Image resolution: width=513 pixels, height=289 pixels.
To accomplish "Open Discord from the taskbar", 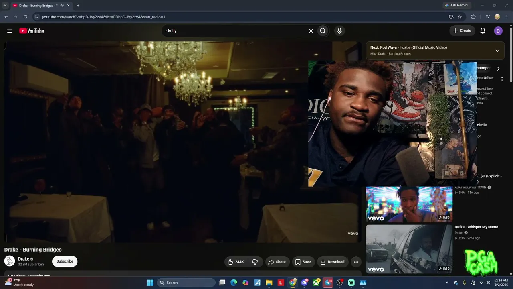I will click(305, 283).
